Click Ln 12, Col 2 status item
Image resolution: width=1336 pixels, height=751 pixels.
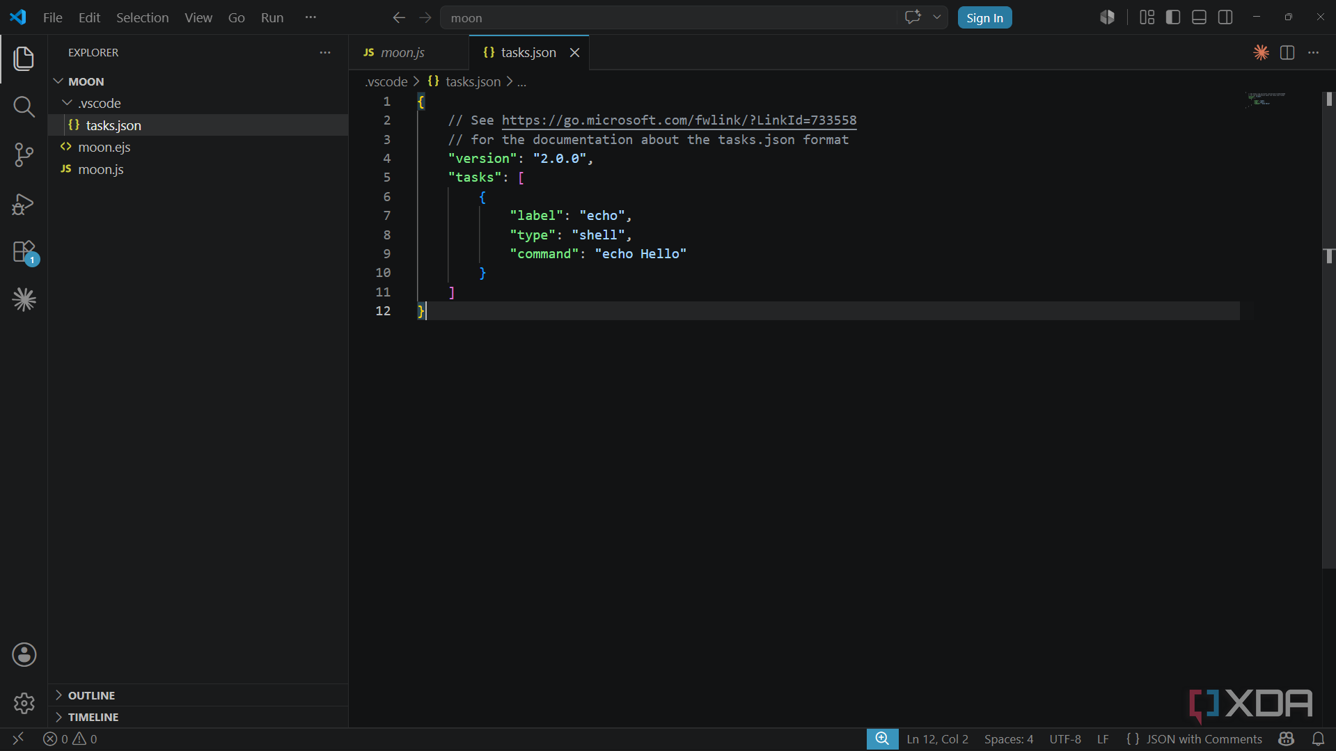[x=937, y=739]
